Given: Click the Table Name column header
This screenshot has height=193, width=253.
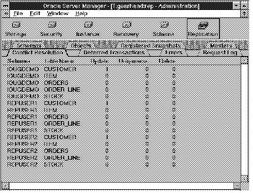Looking at the screenshot, I should pos(59,61).
